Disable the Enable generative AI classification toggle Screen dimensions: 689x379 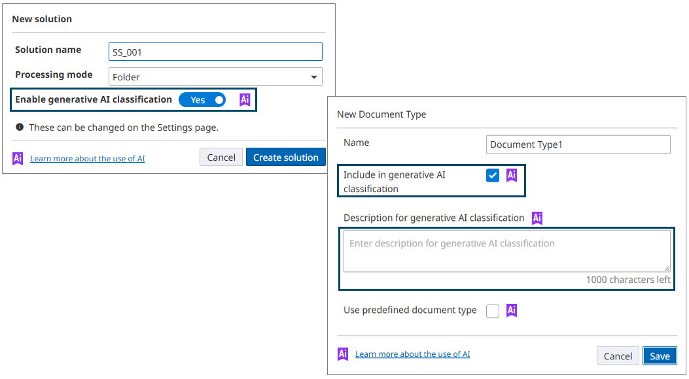(x=202, y=99)
